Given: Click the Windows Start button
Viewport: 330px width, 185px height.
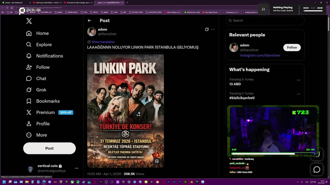Looking at the screenshot, I should (4, 182).
